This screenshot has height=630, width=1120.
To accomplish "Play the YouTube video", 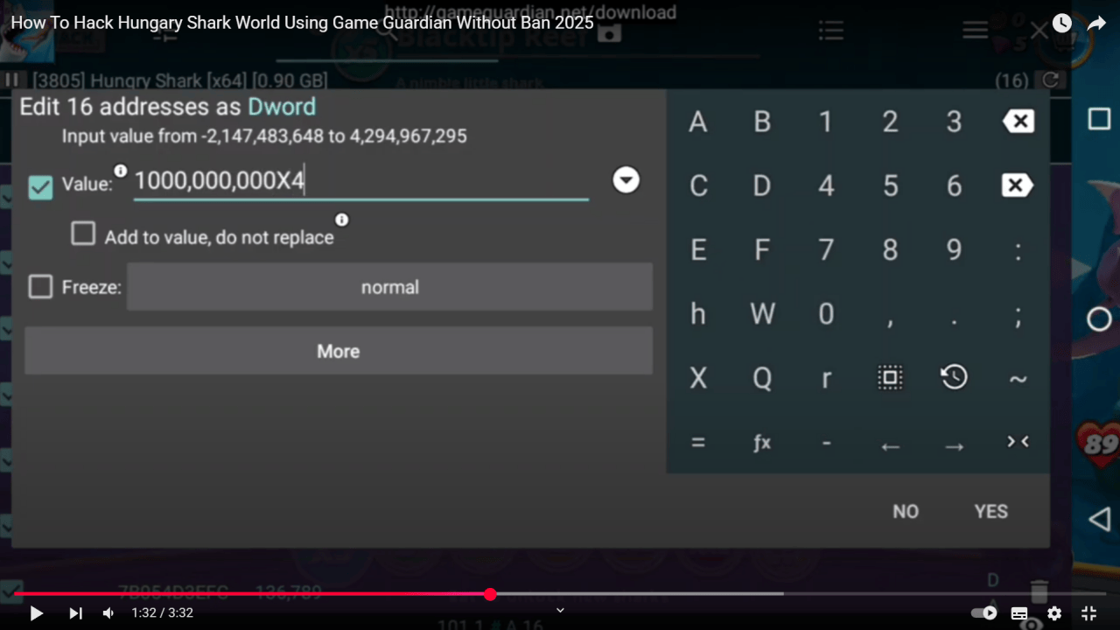I will (x=37, y=613).
